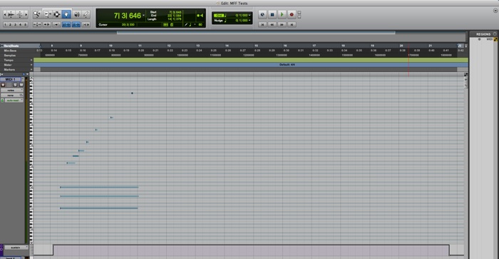
Task: Click the horizontal scrollbar above rulers
Action: pyautogui.click(x=256, y=33)
